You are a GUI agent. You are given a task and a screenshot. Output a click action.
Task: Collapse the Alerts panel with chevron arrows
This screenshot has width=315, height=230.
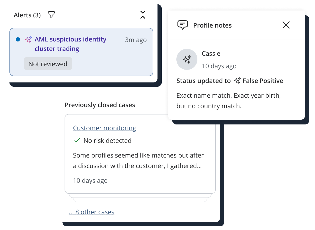143,15
